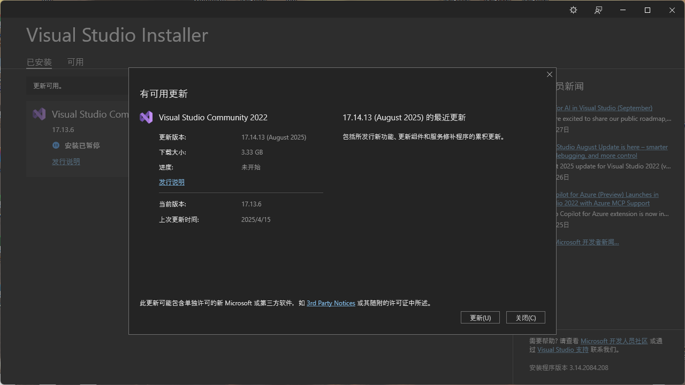Click the 更新可用。 banner text
The height and width of the screenshot is (385, 685).
48,86
